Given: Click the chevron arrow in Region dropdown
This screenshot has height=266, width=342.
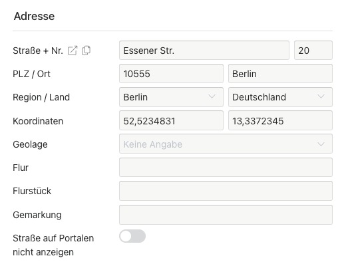Looking at the screenshot, I should tap(212, 96).
